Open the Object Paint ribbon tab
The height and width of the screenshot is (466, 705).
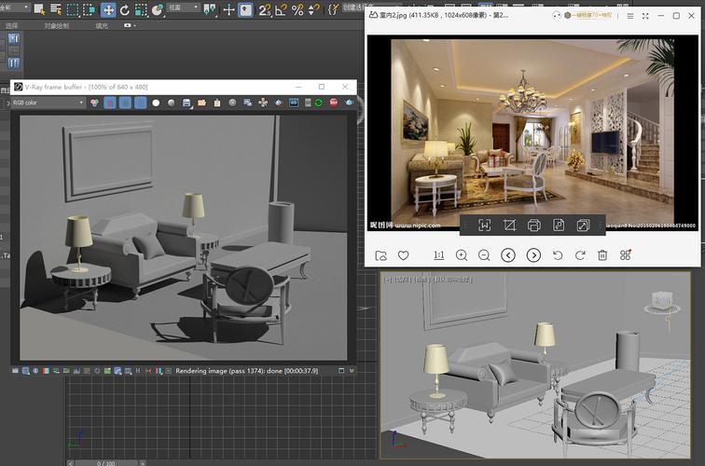[x=57, y=25]
